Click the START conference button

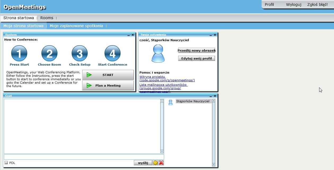108,75
